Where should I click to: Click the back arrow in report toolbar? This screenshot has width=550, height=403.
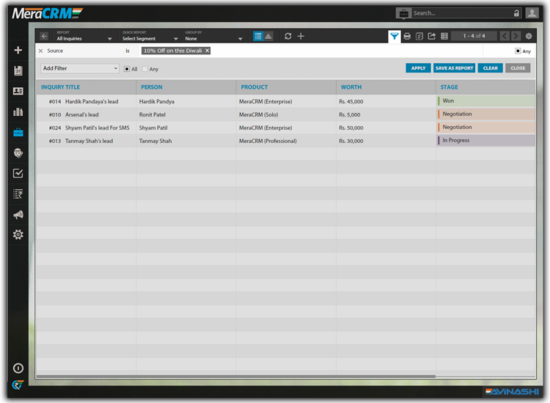pos(44,36)
